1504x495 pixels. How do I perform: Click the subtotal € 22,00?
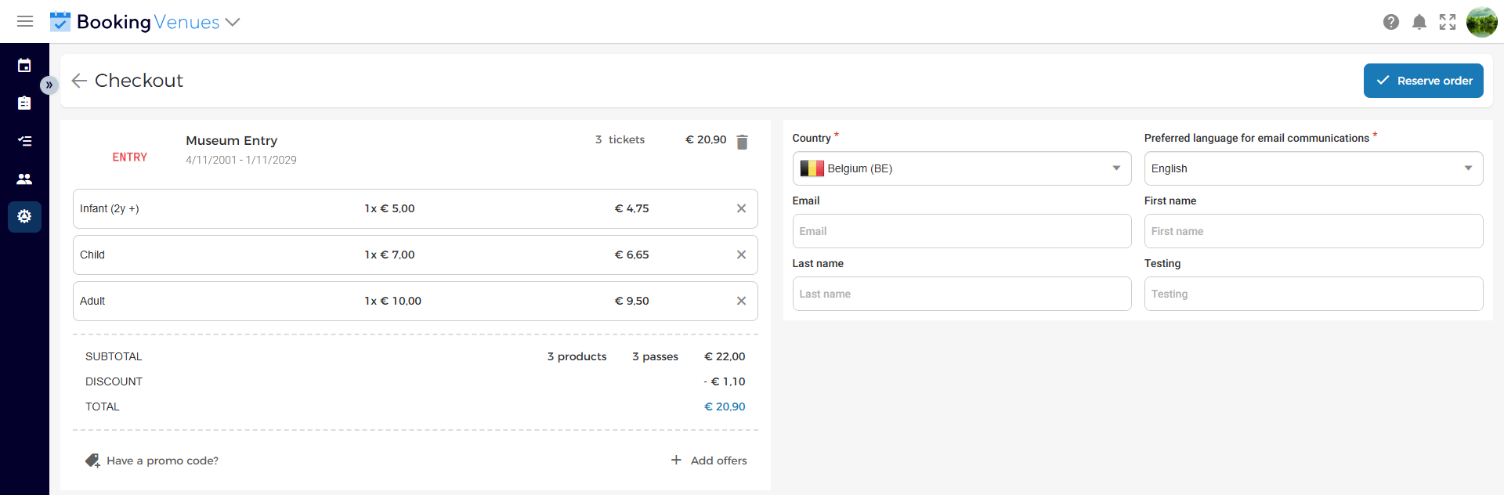(725, 356)
